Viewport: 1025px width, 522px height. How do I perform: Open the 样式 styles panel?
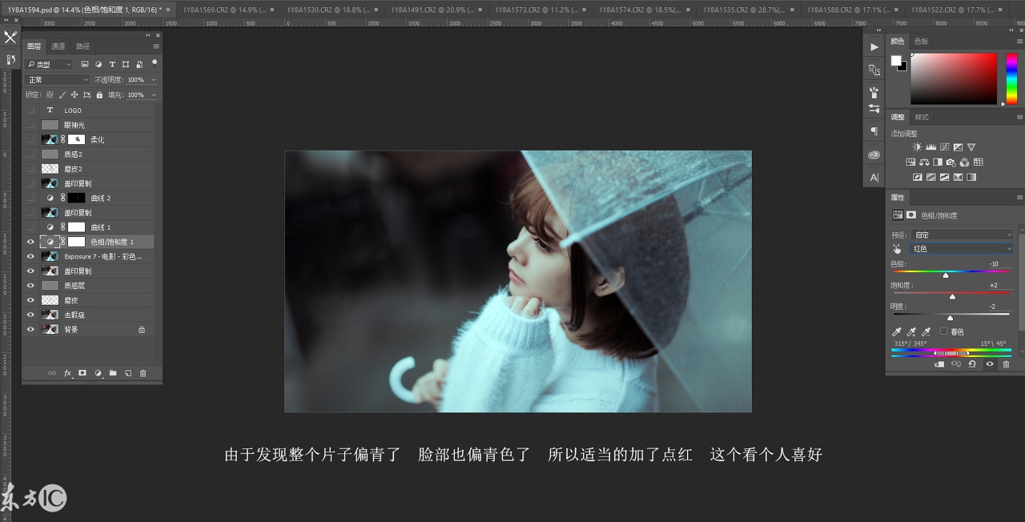point(921,117)
